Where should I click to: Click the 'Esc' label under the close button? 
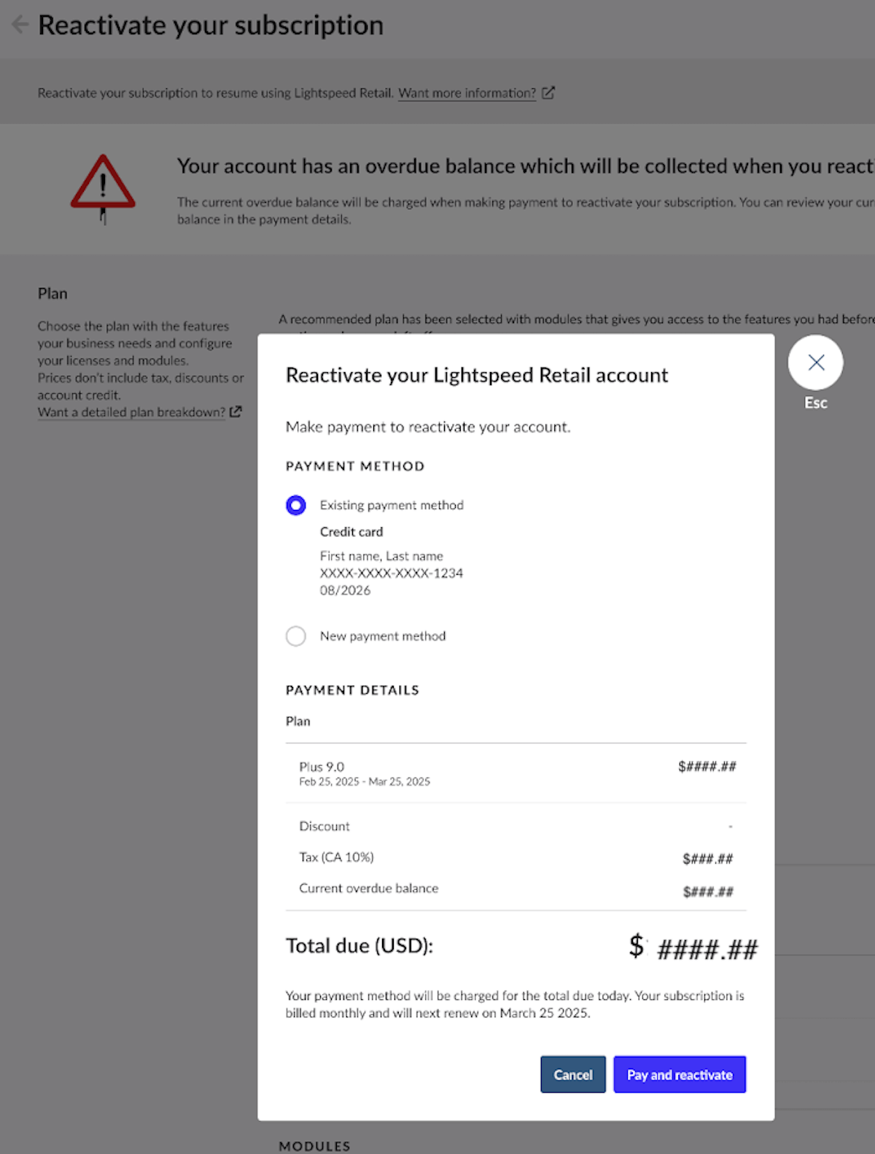(815, 403)
